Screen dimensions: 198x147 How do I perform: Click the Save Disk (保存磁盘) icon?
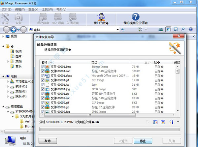[43, 19]
